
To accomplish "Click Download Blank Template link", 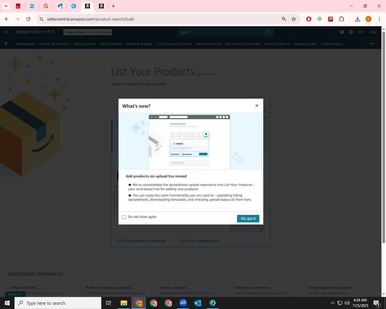I will point(142,241).
